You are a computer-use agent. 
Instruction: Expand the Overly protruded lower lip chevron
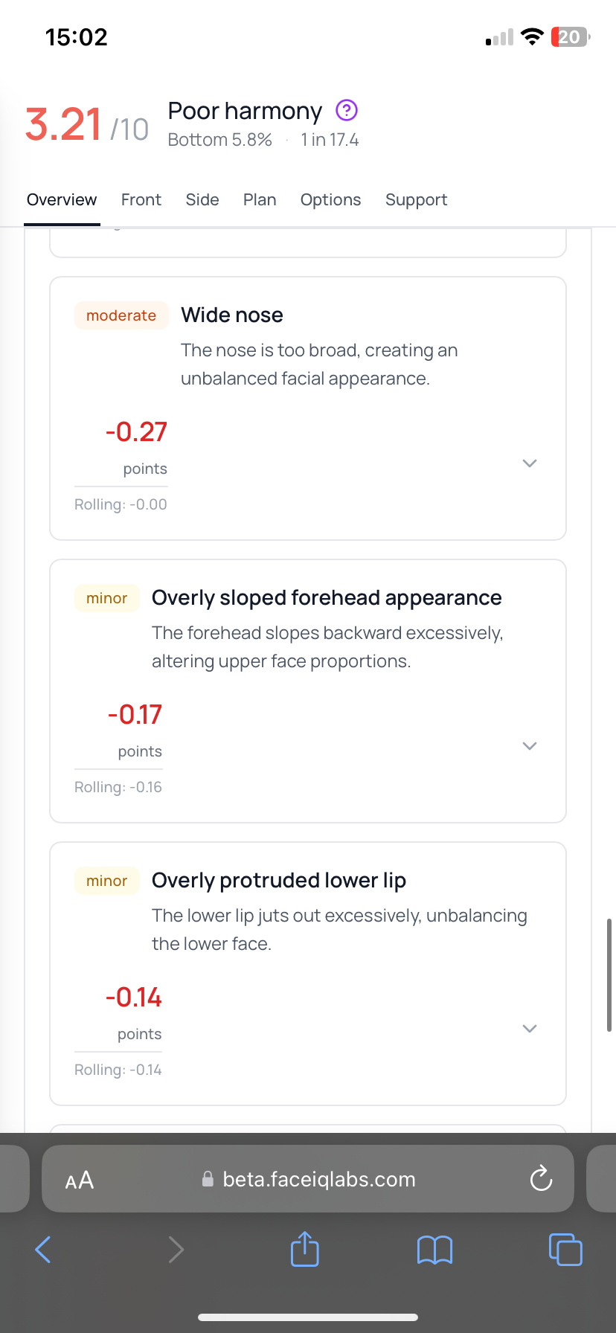pyautogui.click(x=530, y=1029)
